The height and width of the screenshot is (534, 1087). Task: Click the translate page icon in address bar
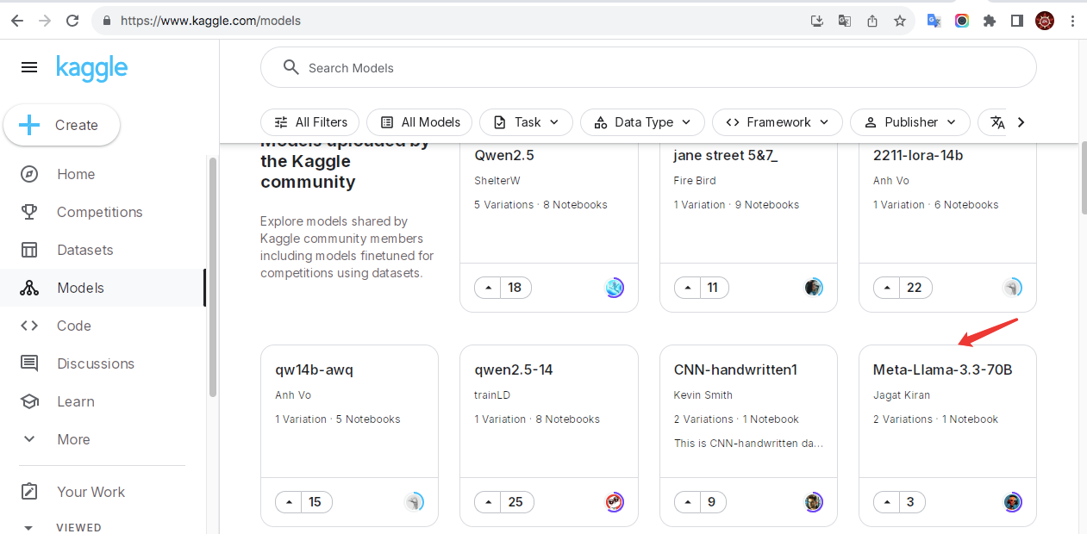point(845,21)
